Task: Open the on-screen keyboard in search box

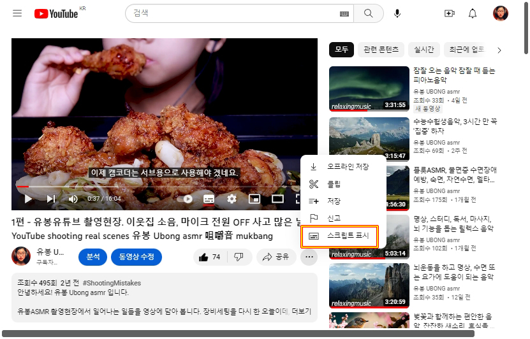Action: (344, 13)
